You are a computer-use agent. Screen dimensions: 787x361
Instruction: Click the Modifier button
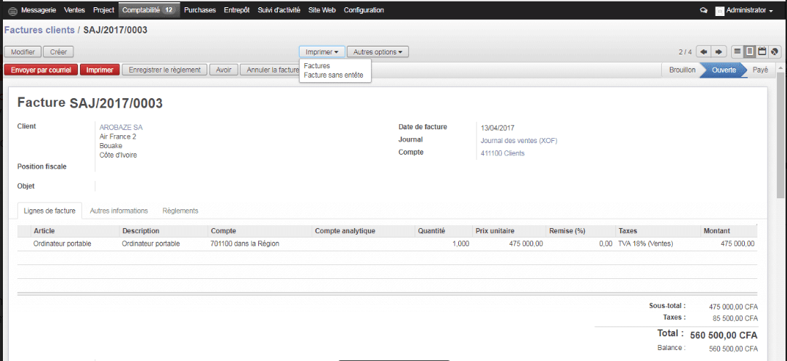coord(23,52)
